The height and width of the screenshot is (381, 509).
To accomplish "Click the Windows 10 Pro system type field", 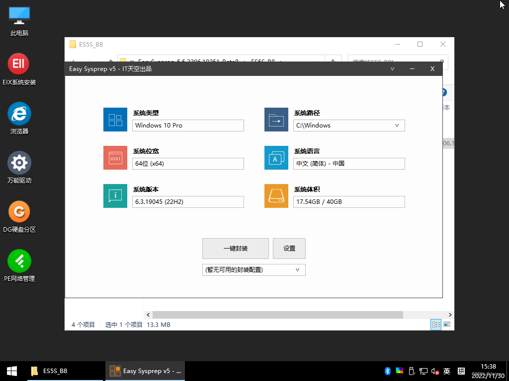I will click(188, 126).
